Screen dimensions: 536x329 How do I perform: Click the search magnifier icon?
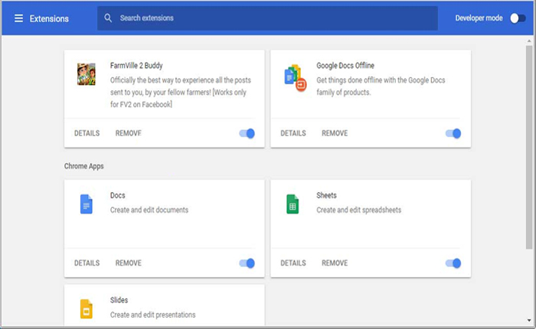(x=109, y=18)
